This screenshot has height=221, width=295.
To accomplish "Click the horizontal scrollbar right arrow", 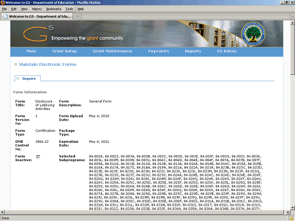I will 288,212.
